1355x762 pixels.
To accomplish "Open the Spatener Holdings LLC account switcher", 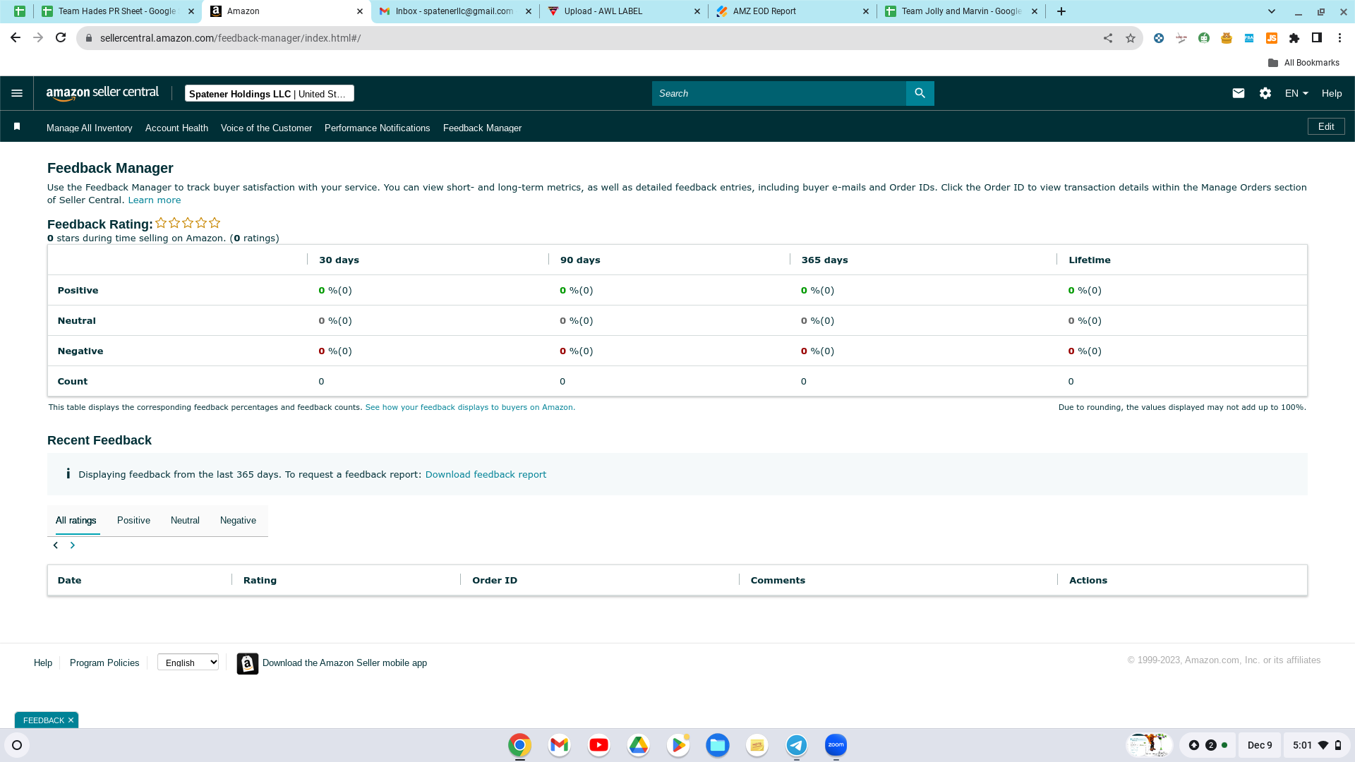I will [x=270, y=93].
